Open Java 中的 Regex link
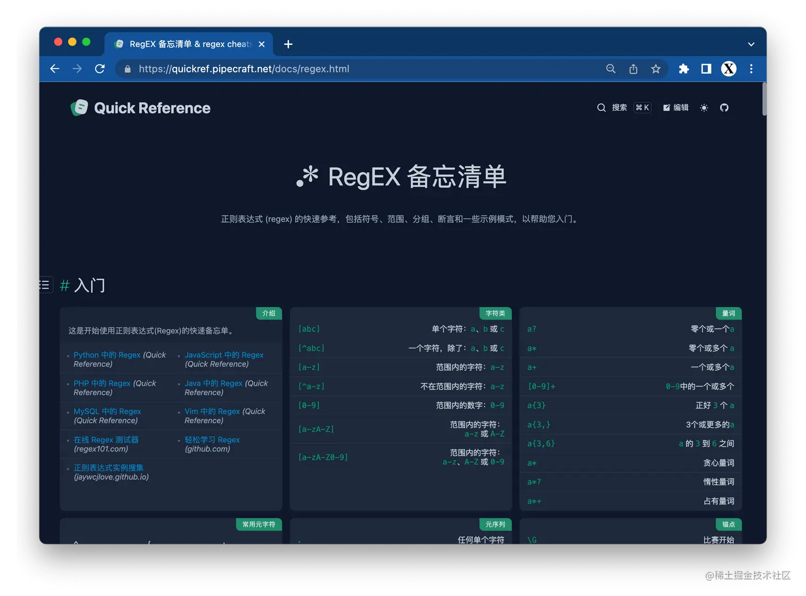 coord(213,383)
